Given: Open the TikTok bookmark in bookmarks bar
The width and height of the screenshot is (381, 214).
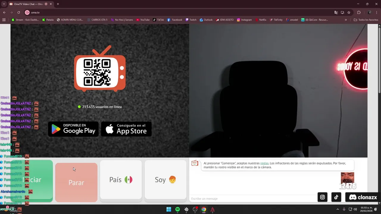Looking at the screenshot, I should (x=158, y=20).
